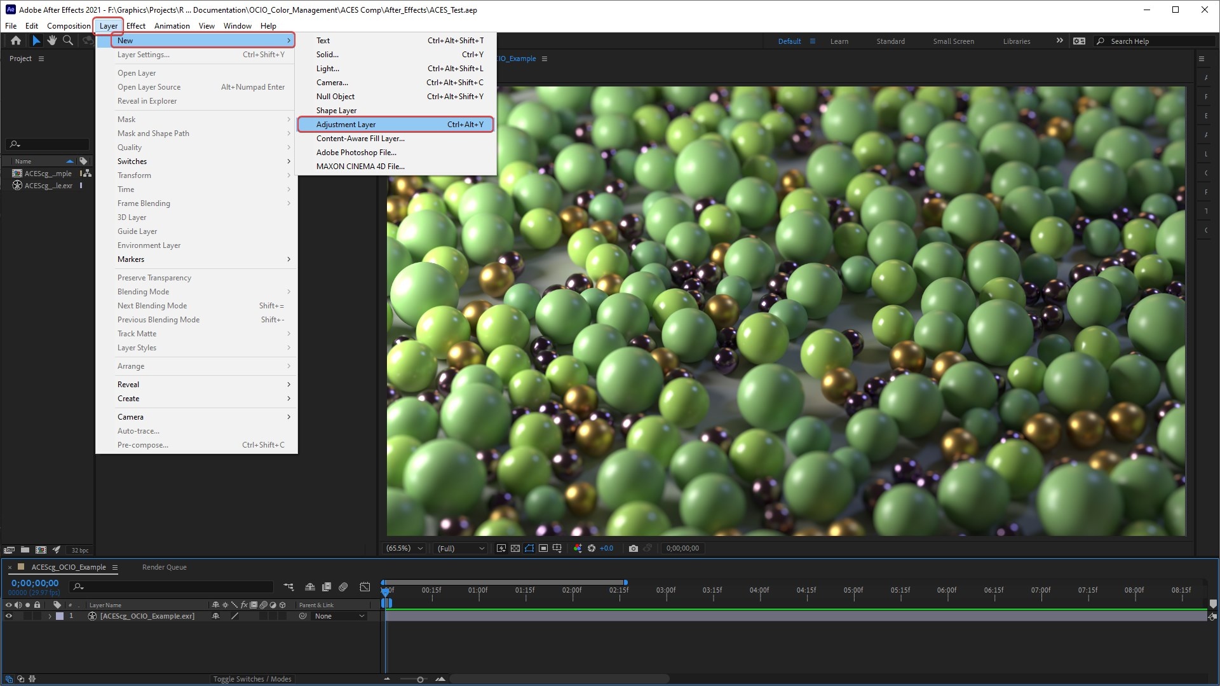Select the Zoom tool in the toolbar
This screenshot has height=686, width=1220.
pyautogui.click(x=67, y=41)
